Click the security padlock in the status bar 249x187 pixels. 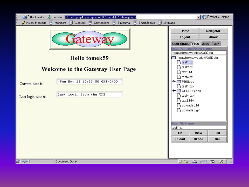click(x=18, y=162)
